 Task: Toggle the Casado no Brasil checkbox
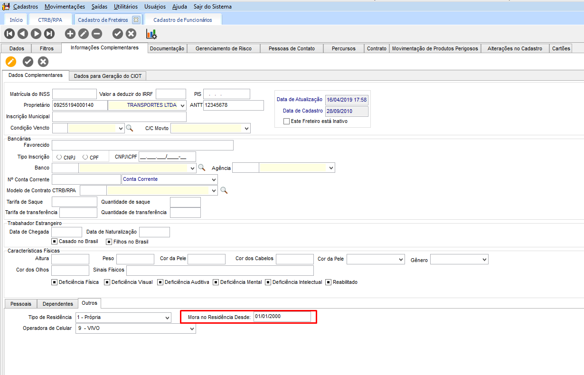(55, 242)
